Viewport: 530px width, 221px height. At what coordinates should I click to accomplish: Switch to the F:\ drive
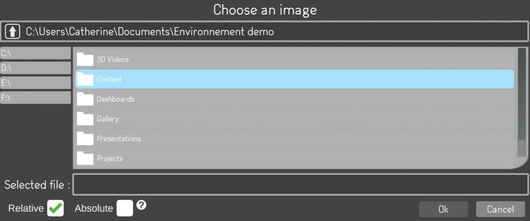click(x=36, y=98)
